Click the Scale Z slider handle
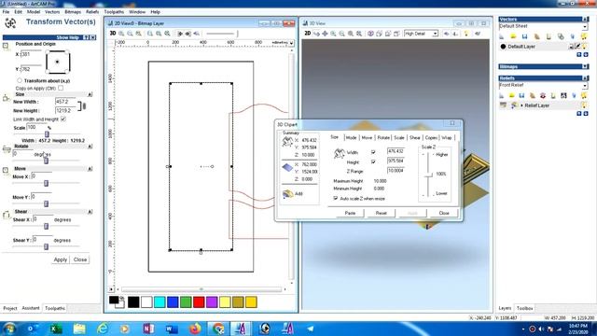The image size is (597, 336). coord(428,175)
